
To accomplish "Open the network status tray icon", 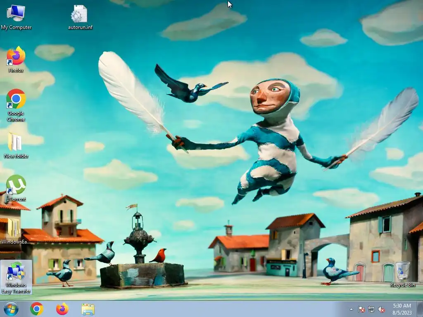I will tap(371, 310).
